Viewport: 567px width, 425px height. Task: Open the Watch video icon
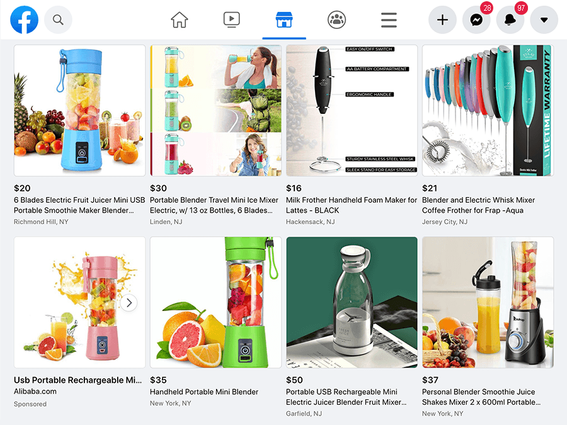[x=231, y=20]
